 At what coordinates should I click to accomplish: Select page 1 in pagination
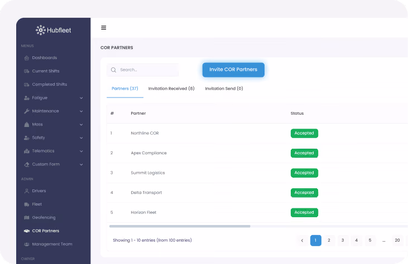pos(315,241)
